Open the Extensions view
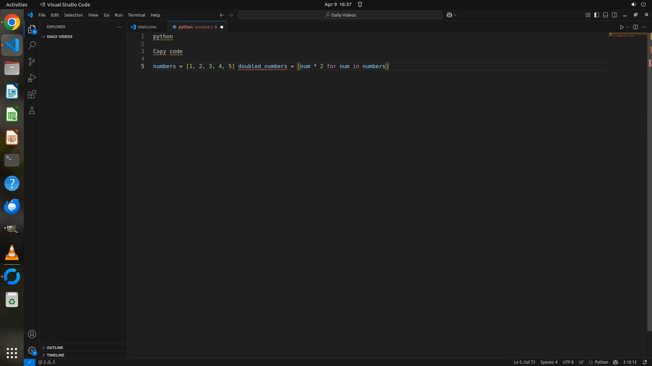The height and width of the screenshot is (366, 652). click(32, 95)
